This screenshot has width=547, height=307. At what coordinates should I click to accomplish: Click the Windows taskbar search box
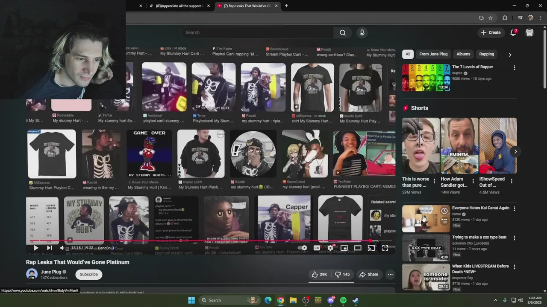(230, 300)
